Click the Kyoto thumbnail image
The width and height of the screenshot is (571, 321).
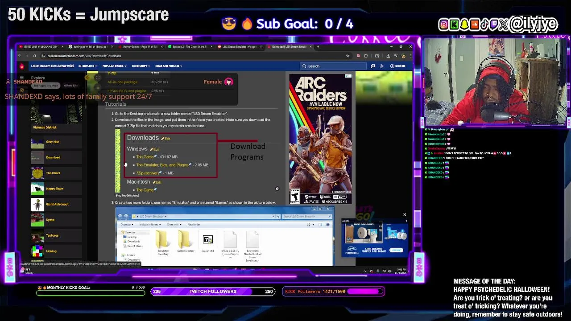pos(37,220)
